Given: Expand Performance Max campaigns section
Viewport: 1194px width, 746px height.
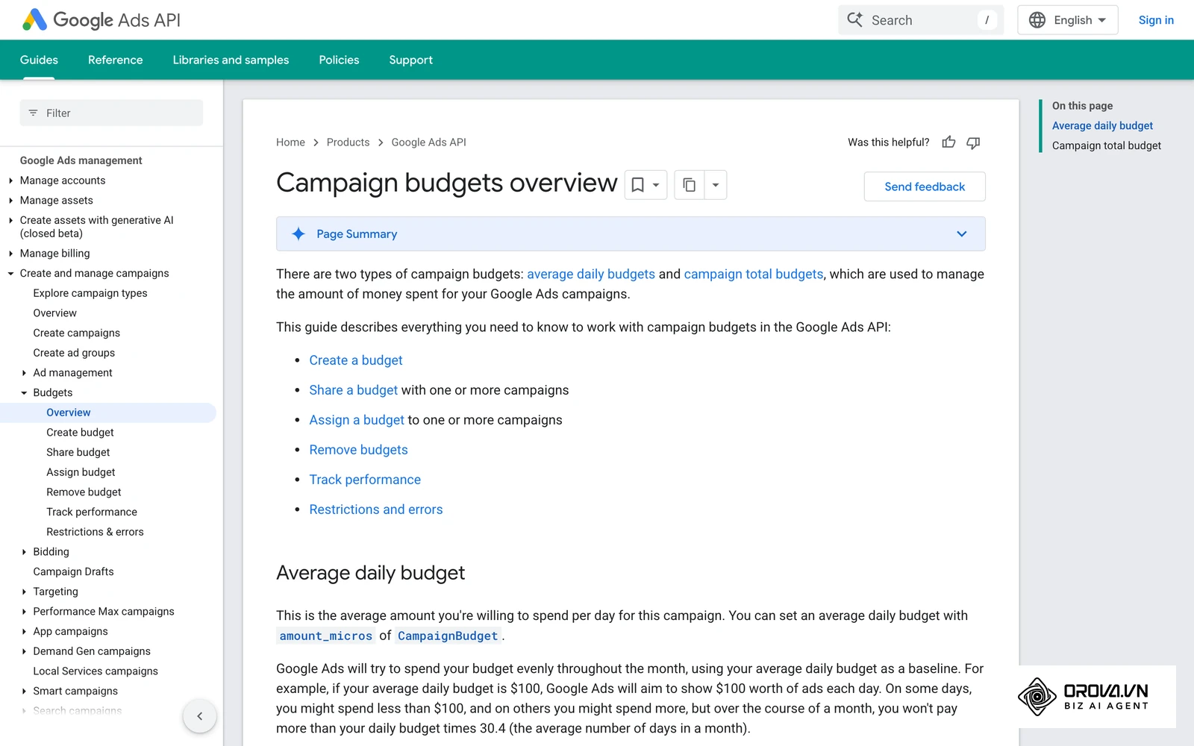Looking at the screenshot, I should (x=24, y=612).
